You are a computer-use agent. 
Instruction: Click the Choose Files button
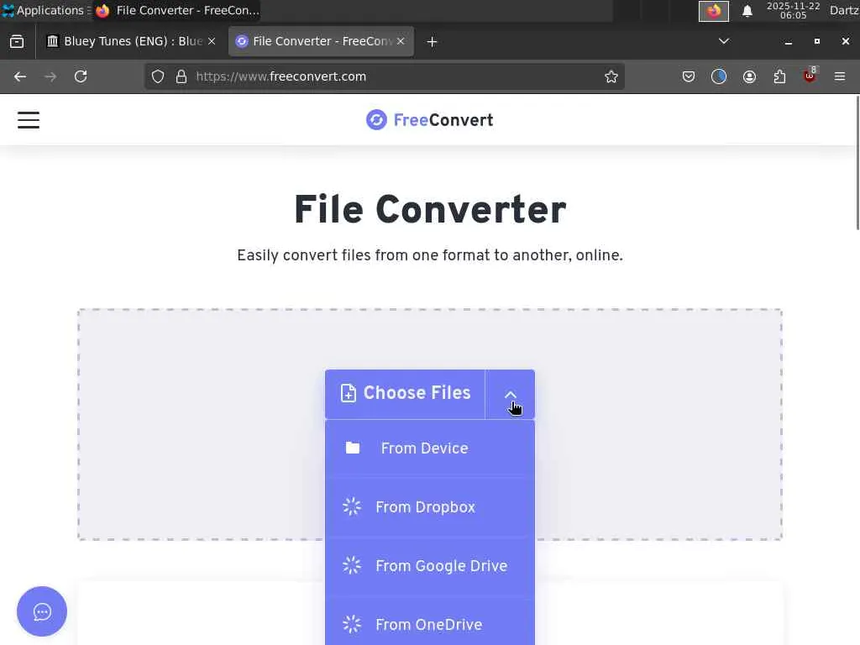pos(406,393)
